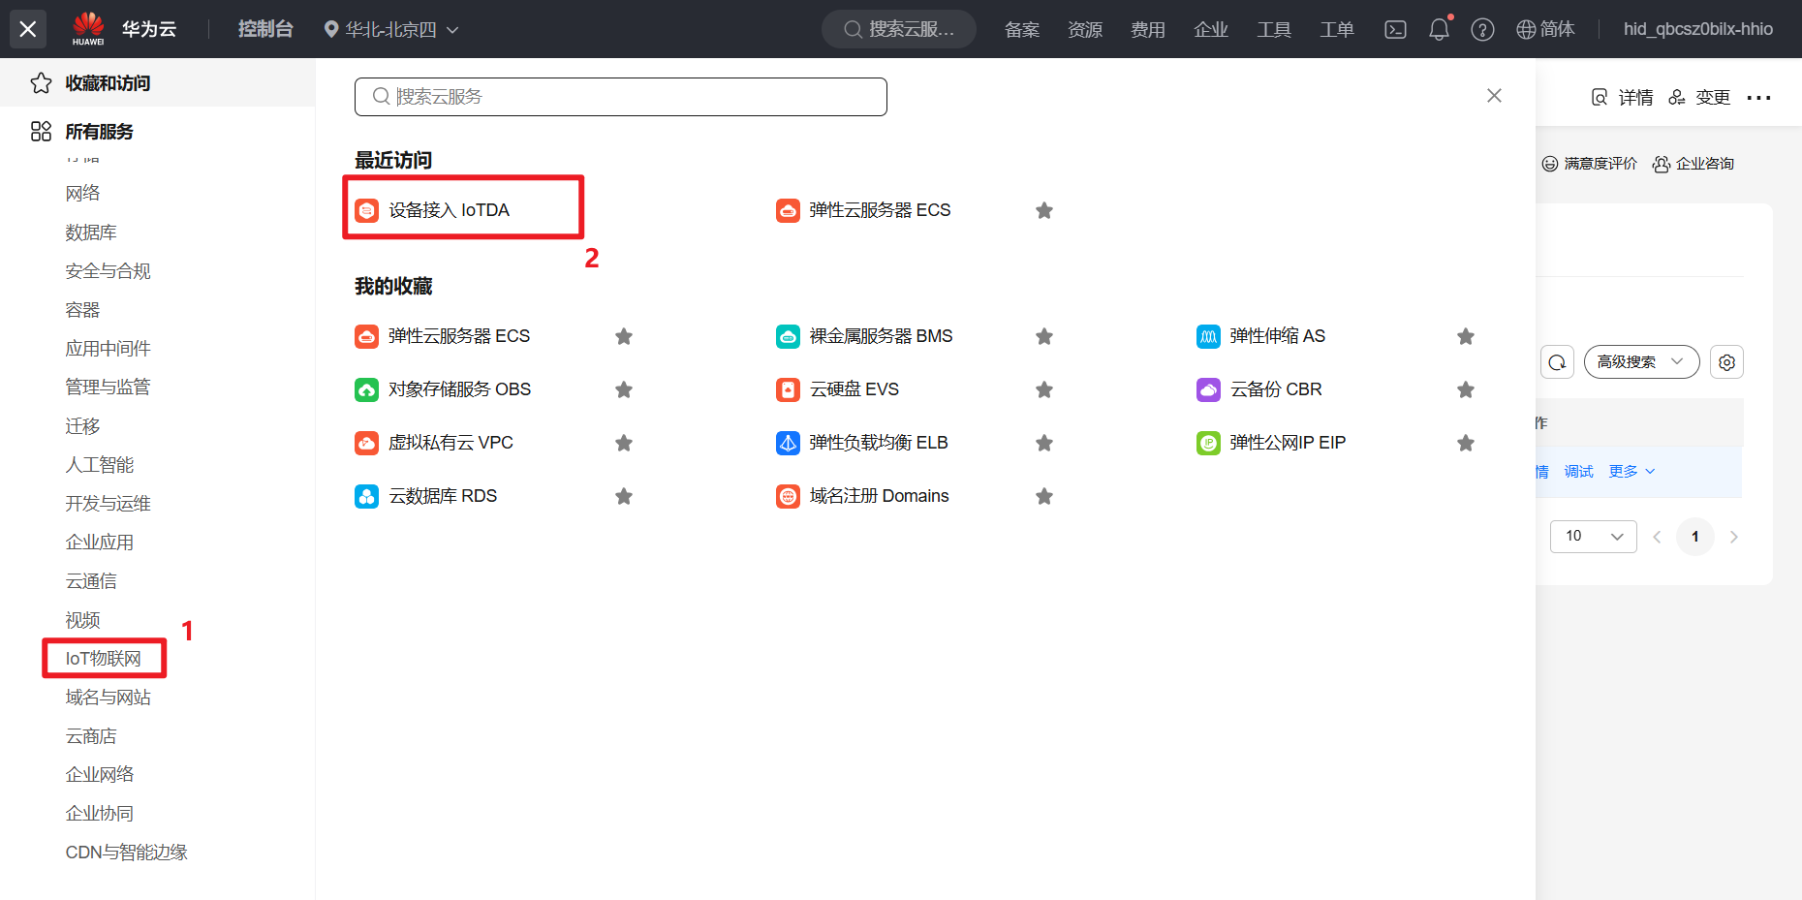
Task: Open the region selector 华北-北京四
Action: tap(391, 29)
